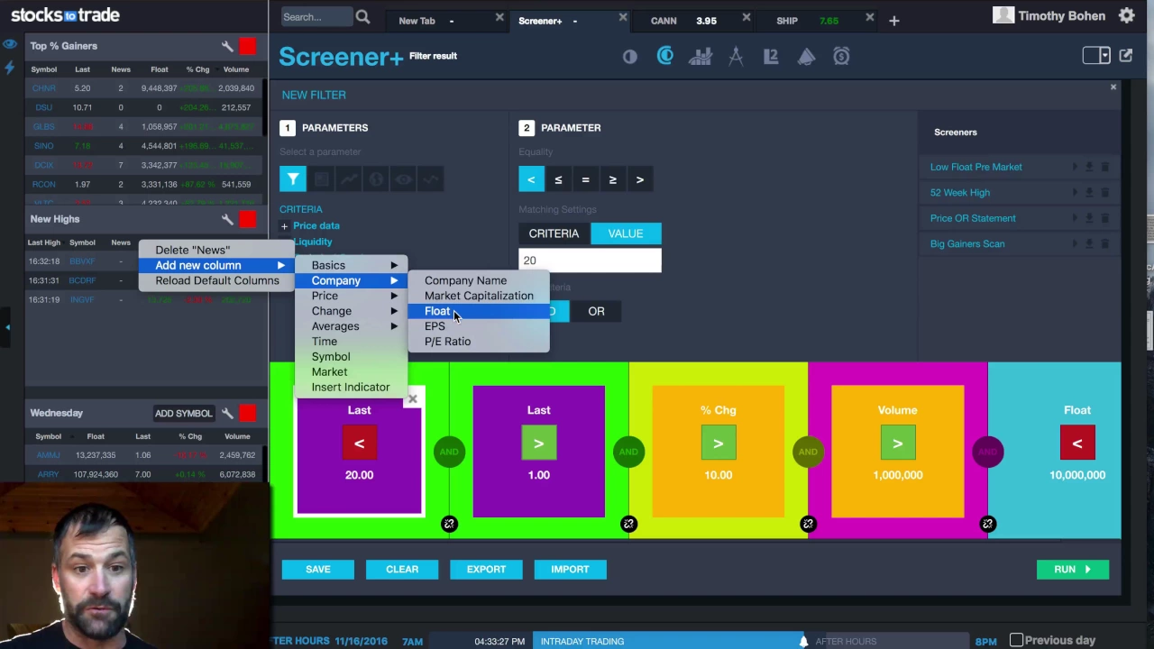1154x649 pixels.
Task: Open the settings gear beside Timothy Bohen
Action: (1126, 15)
